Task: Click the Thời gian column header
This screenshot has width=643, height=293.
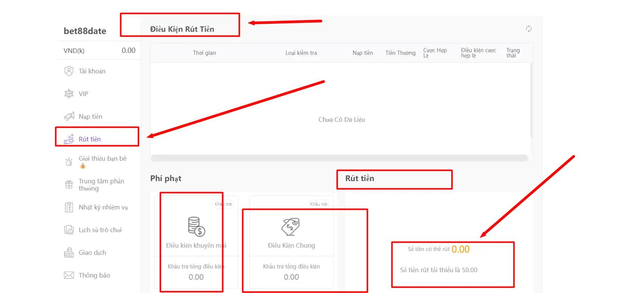Action: point(204,53)
